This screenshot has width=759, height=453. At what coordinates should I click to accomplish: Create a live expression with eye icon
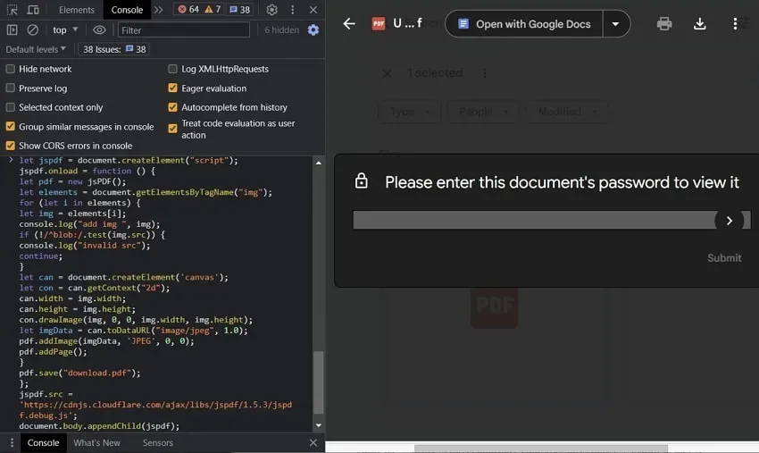[99, 30]
